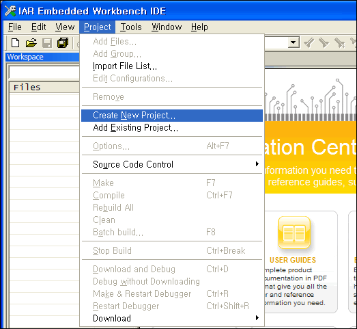Click the Download and Debug entry
This screenshot has height=329, width=357.
172,269
